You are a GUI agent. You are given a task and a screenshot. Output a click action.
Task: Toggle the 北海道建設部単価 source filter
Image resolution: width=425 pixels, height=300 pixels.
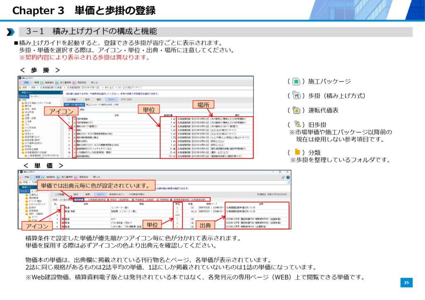[x=95, y=199]
